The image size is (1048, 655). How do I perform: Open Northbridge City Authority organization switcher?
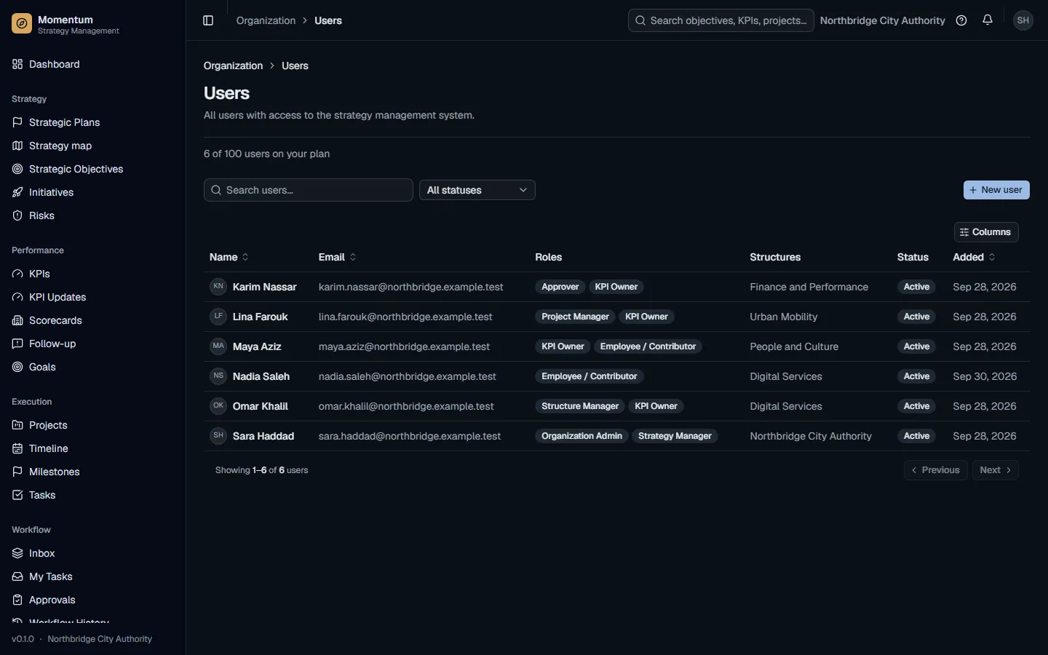pos(882,20)
